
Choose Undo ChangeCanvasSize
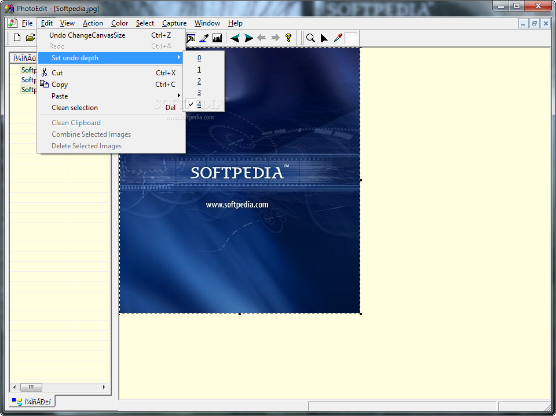(x=111, y=35)
